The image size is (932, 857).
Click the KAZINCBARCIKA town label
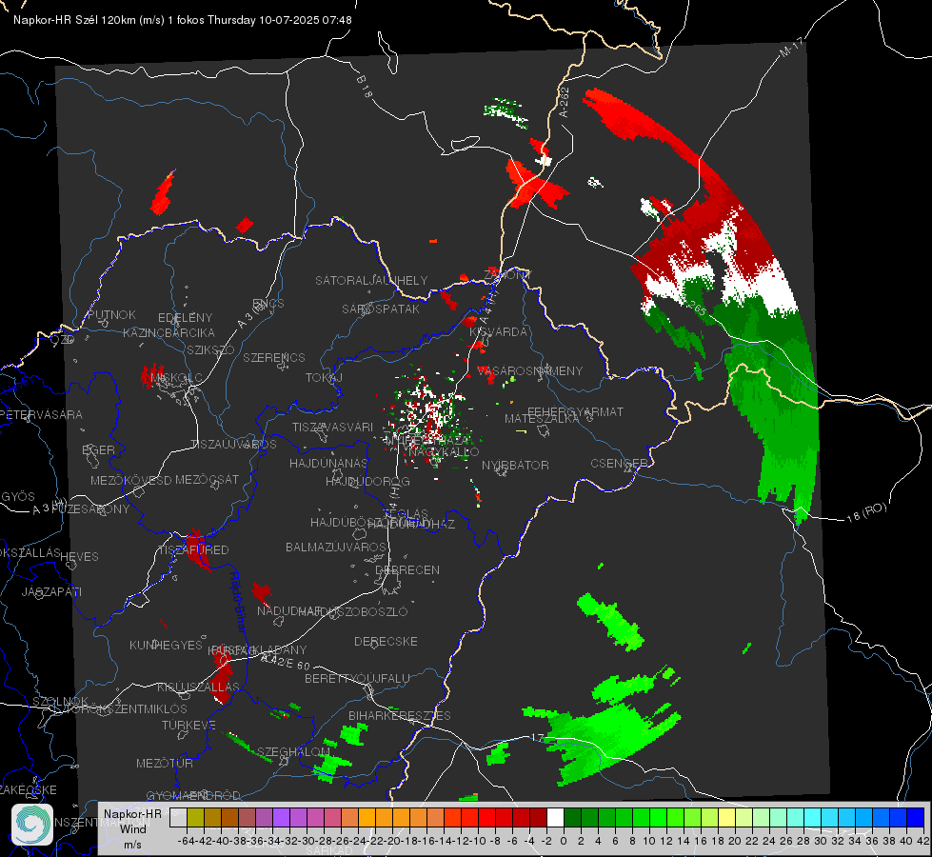169,332
